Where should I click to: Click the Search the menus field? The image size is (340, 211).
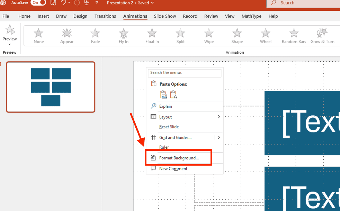[185, 73]
